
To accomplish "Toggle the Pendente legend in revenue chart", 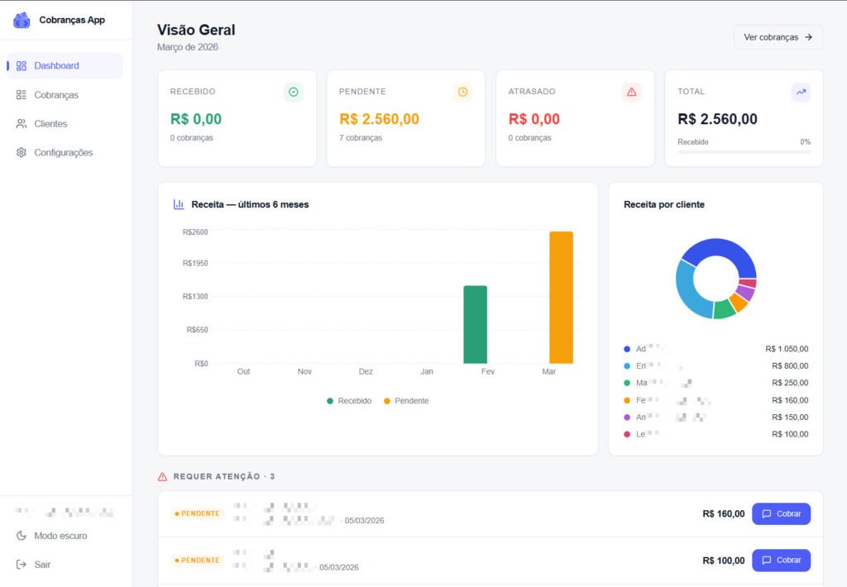I will [405, 401].
